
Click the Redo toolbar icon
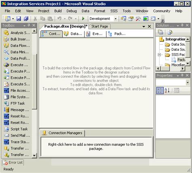[x=70, y=19]
